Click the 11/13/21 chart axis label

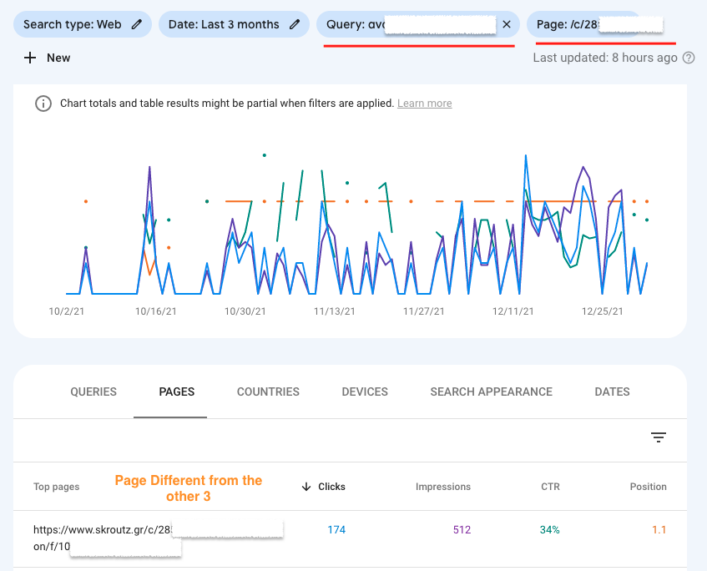point(334,311)
